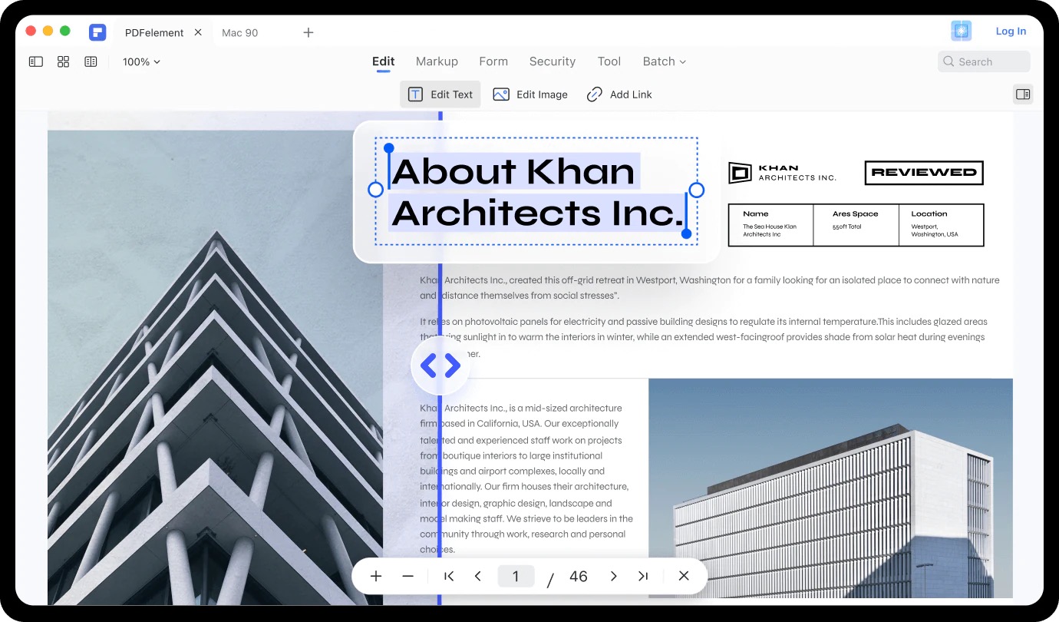Click the page number field showing 1

[516, 576]
